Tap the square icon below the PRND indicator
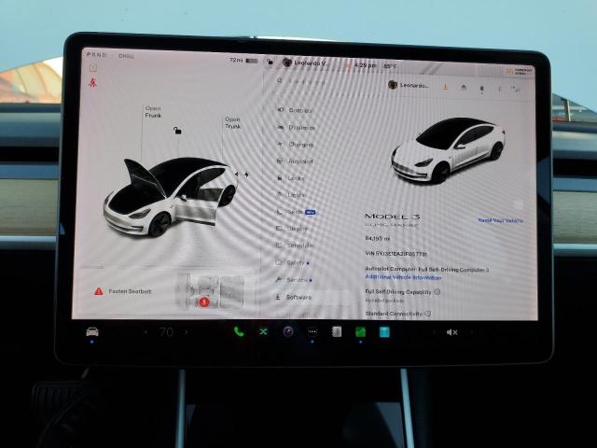 point(93,68)
